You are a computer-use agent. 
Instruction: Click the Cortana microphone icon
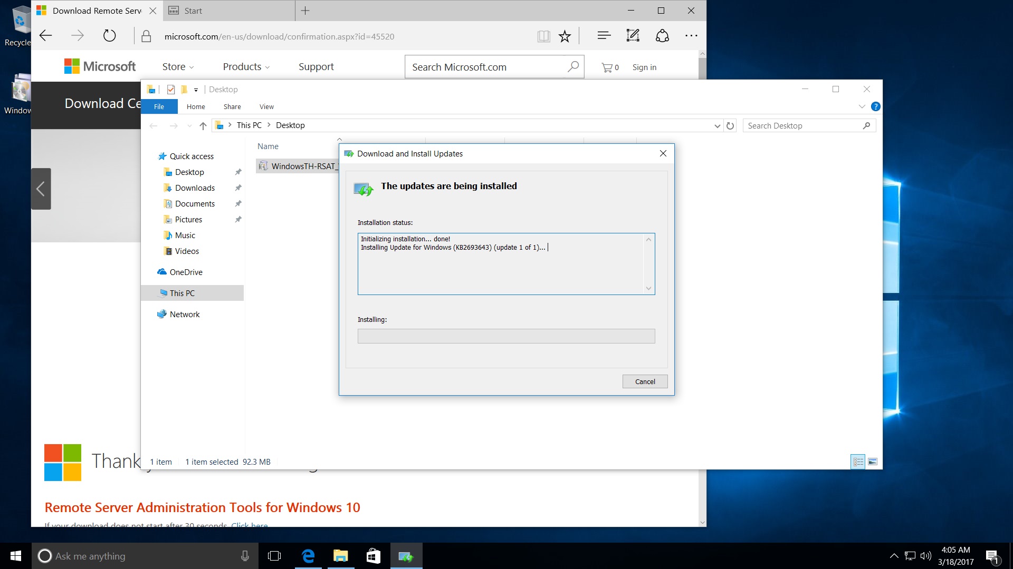(245, 556)
